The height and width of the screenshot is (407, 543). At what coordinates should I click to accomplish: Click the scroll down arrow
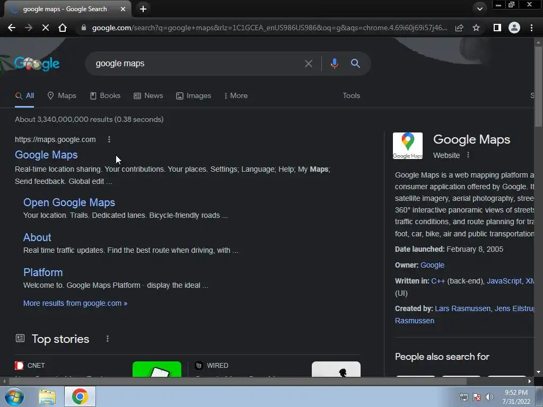coord(538,373)
